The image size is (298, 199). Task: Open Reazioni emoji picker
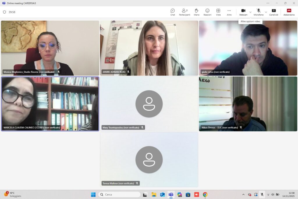tap(207, 12)
